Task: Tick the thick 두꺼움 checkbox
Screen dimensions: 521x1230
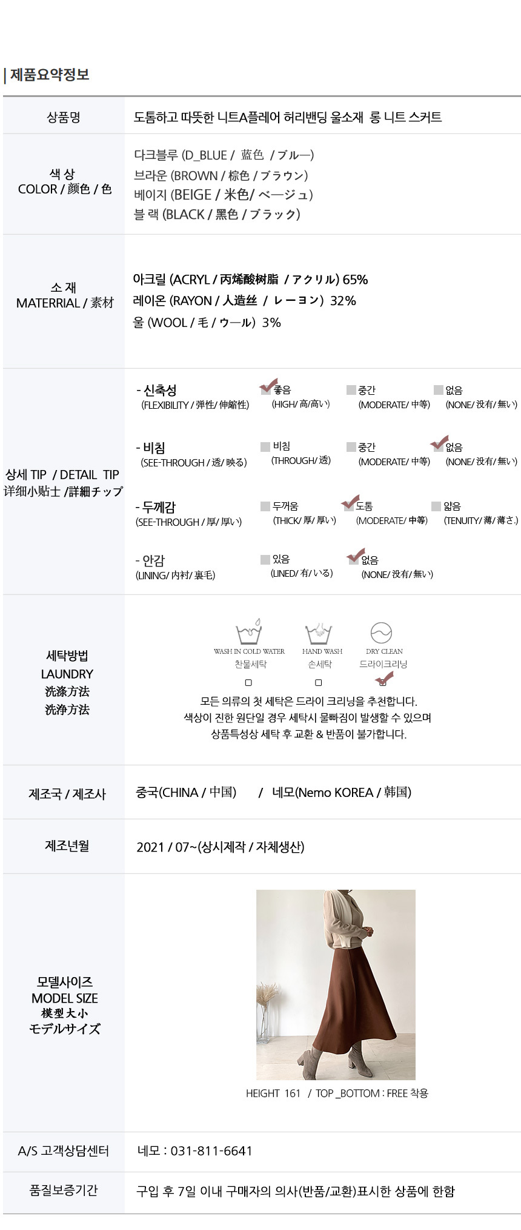Action: pyautogui.click(x=265, y=506)
